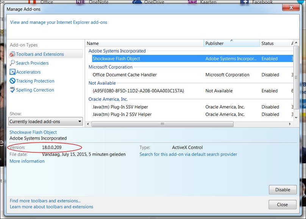Select the Toolbars and Extensions icon
Image resolution: width=306 pixels, height=219 pixels.
coord(12,54)
